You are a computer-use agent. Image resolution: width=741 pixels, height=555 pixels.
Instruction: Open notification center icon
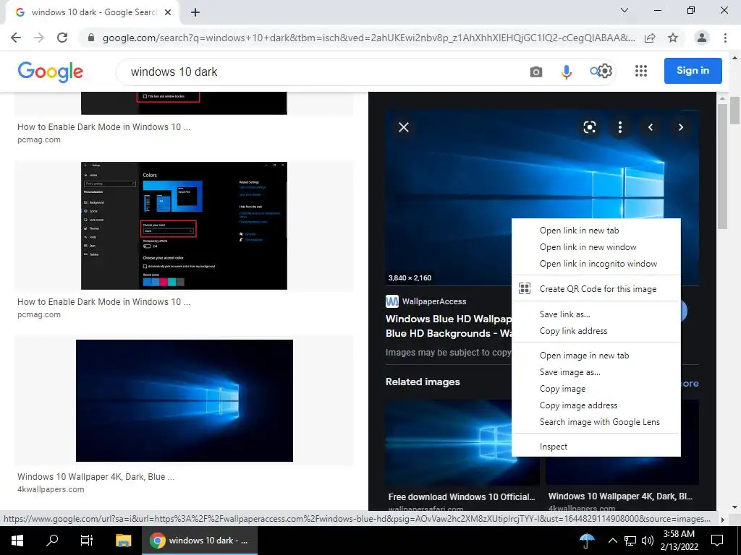(x=717, y=541)
